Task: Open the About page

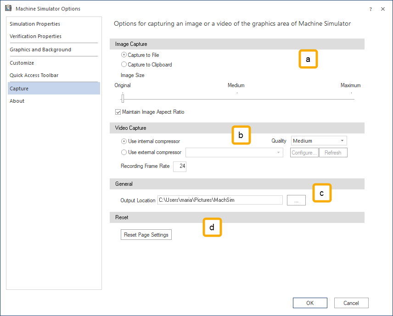Action: [x=17, y=101]
